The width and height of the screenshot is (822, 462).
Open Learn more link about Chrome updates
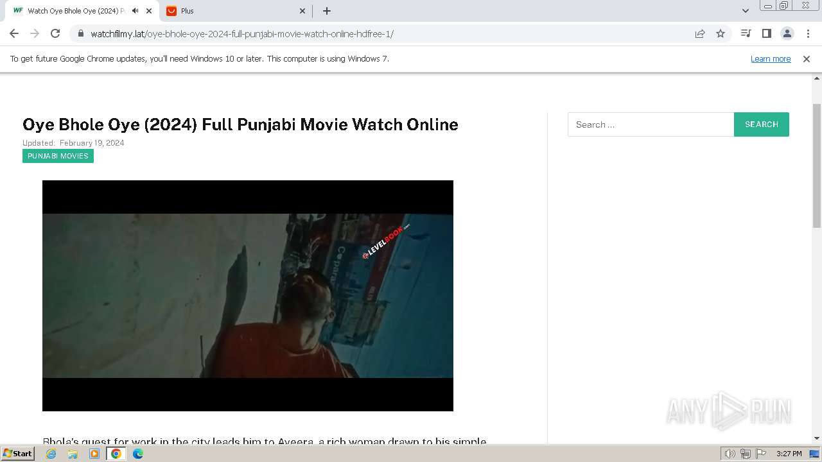771,58
